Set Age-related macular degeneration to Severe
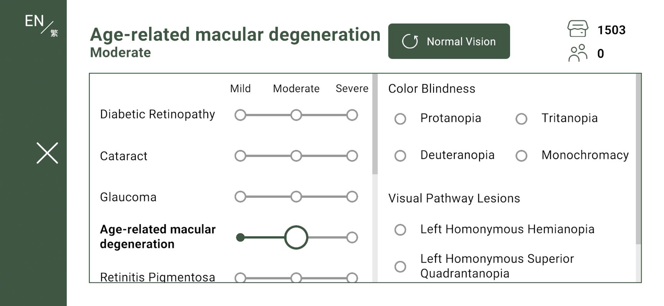 [352, 238]
